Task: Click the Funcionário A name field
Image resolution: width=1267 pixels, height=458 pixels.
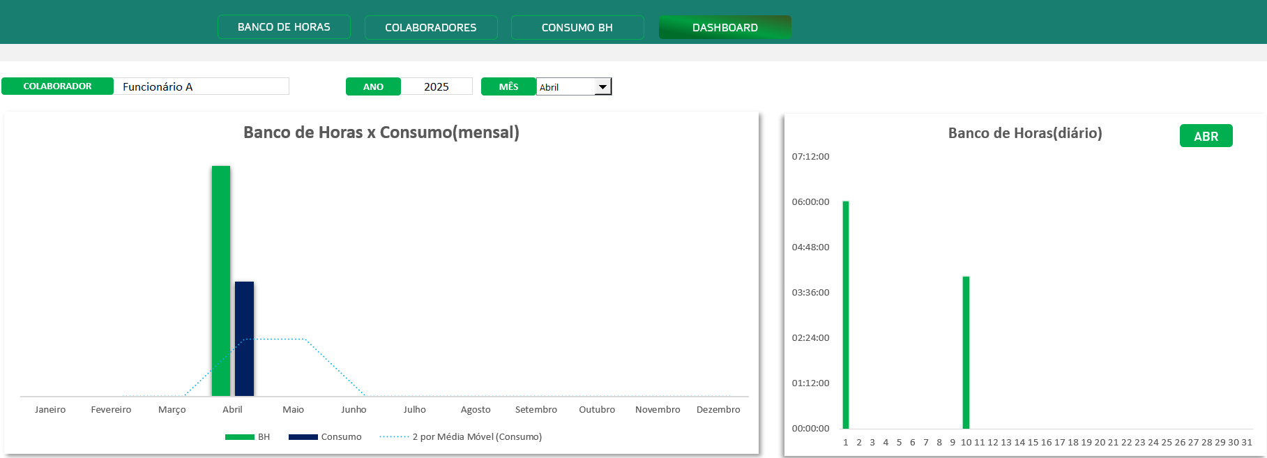Action: [201, 86]
